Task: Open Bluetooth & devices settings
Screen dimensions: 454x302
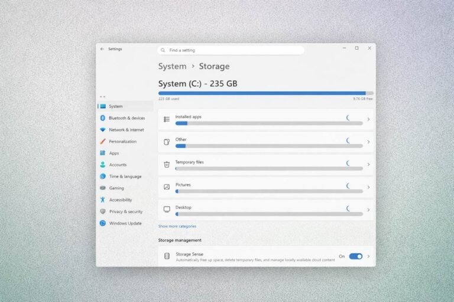Action: tap(126, 118)
